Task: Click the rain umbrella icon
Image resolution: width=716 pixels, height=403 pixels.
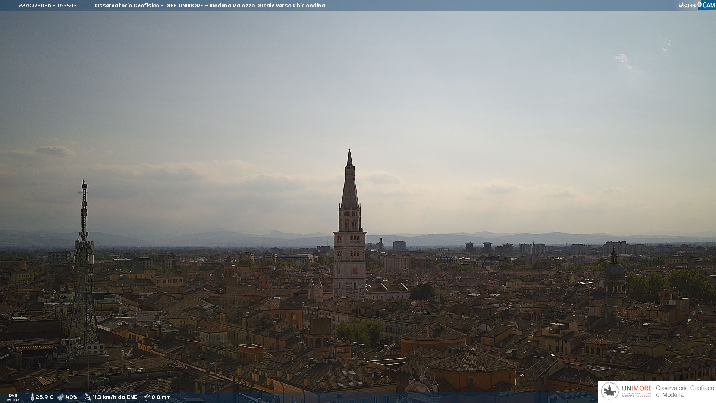Action: point(147,397)
